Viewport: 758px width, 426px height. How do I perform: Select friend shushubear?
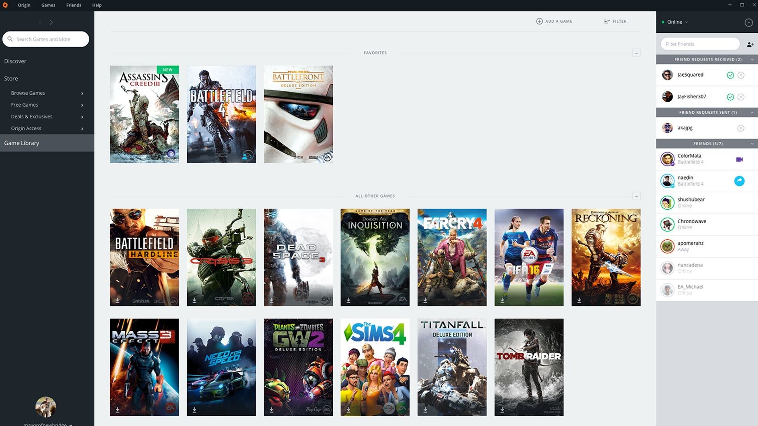click(707, 203)
